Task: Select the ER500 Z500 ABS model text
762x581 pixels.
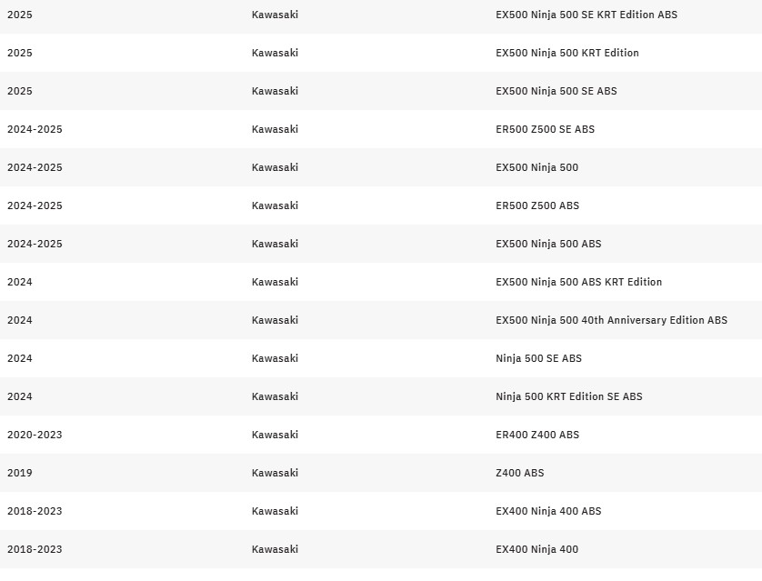Action: click(536, 205)
